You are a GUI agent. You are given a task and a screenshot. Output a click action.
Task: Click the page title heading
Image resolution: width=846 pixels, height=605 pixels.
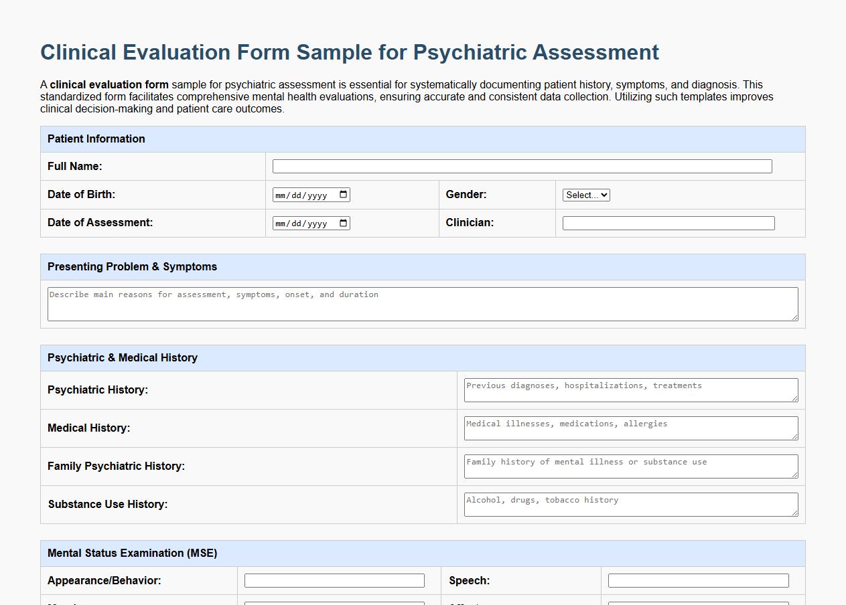[x=349, y=52]
